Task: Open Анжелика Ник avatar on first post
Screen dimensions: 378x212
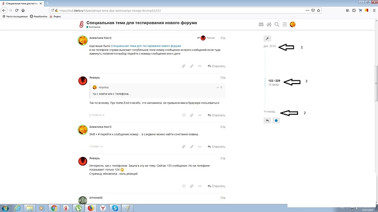Action: click(x=82, y=40)
